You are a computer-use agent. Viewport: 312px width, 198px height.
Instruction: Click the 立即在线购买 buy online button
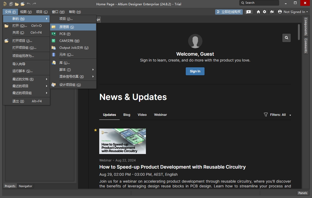coord(229,12)
